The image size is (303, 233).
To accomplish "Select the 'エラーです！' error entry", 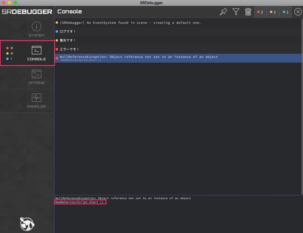I will pos(178,49).
